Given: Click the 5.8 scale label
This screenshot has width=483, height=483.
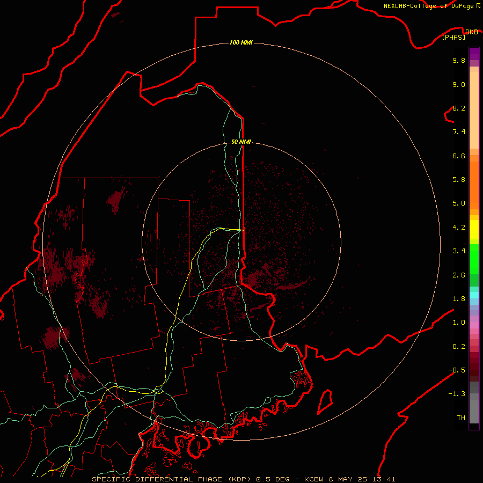Looking at the screenshot, I should [459, 179].
